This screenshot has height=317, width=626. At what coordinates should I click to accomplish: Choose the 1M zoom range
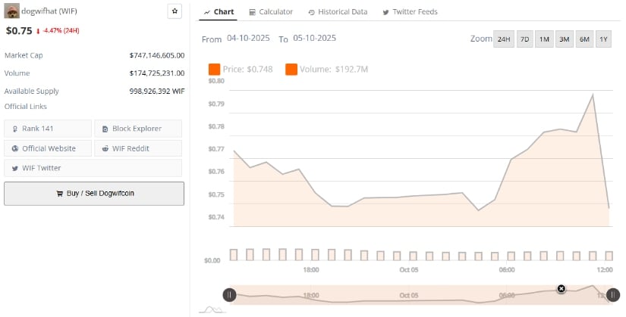[x=544, y=40]
